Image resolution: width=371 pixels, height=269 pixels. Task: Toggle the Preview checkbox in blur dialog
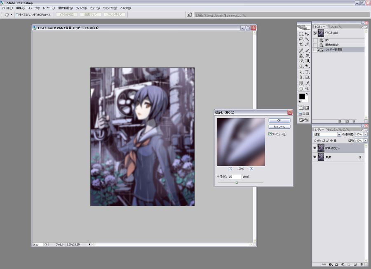coord(270,134)
